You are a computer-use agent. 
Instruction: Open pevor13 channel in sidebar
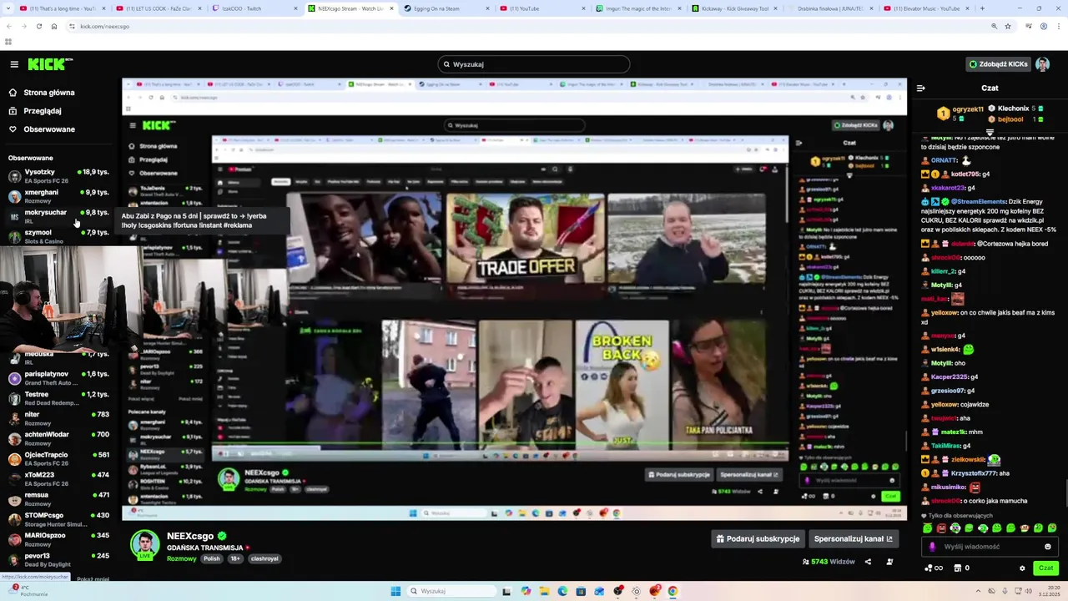(58, 559)
